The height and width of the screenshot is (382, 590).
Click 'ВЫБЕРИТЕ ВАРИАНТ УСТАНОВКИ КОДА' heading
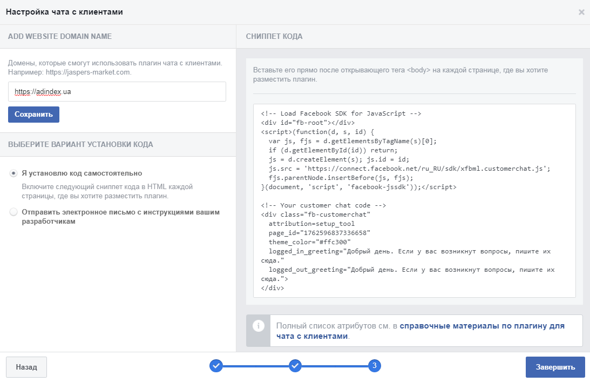click(x=80, y=144)
